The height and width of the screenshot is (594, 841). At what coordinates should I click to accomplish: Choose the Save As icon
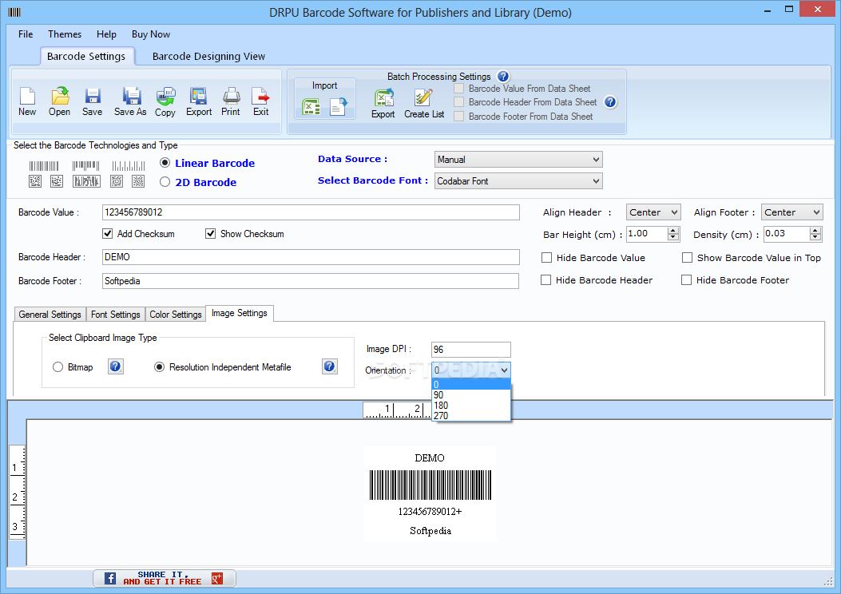[x=130, y=101]
